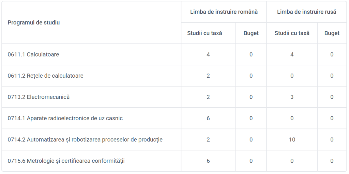Select "0715.6 Metrologie și certificarea conformității"
349x174 pixels.
coord(66,161)
